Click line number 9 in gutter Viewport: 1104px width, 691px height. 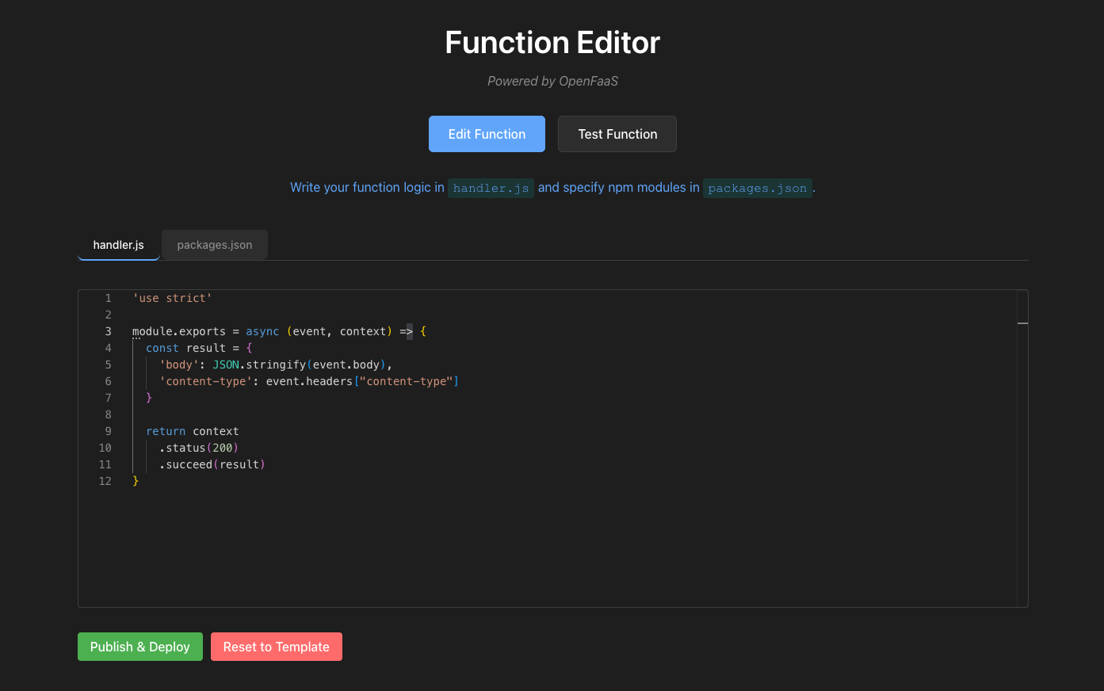click(x=109, y=431)
